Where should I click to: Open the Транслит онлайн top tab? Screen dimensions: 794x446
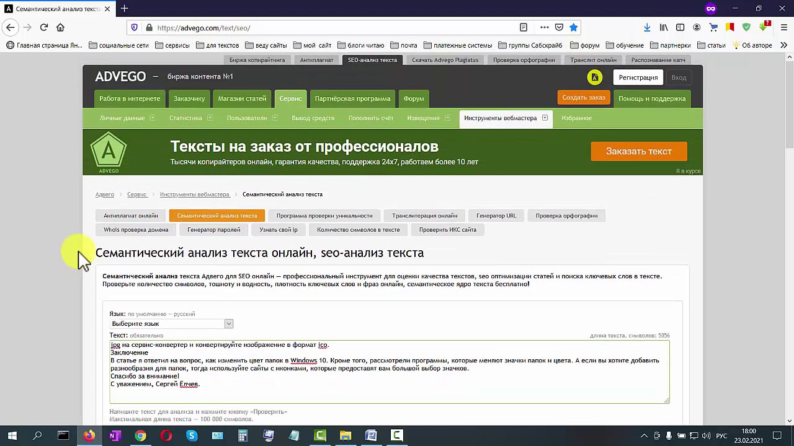(593, 60)
